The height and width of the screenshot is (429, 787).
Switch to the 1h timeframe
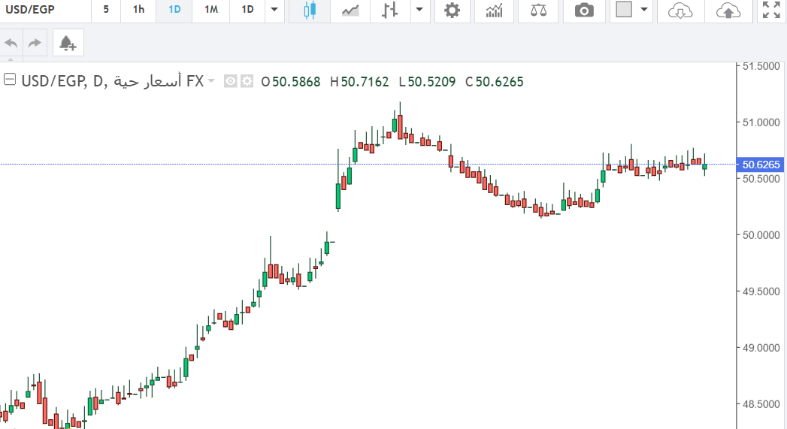(138, 11)
